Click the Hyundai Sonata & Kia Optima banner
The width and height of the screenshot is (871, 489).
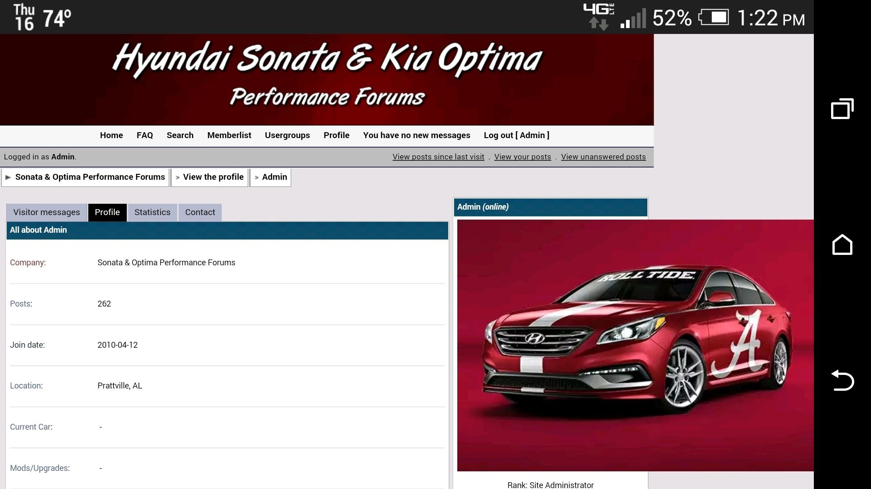tap(327, 80)
